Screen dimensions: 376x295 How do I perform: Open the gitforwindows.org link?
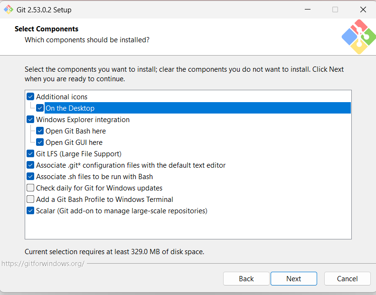coord(43,264)
